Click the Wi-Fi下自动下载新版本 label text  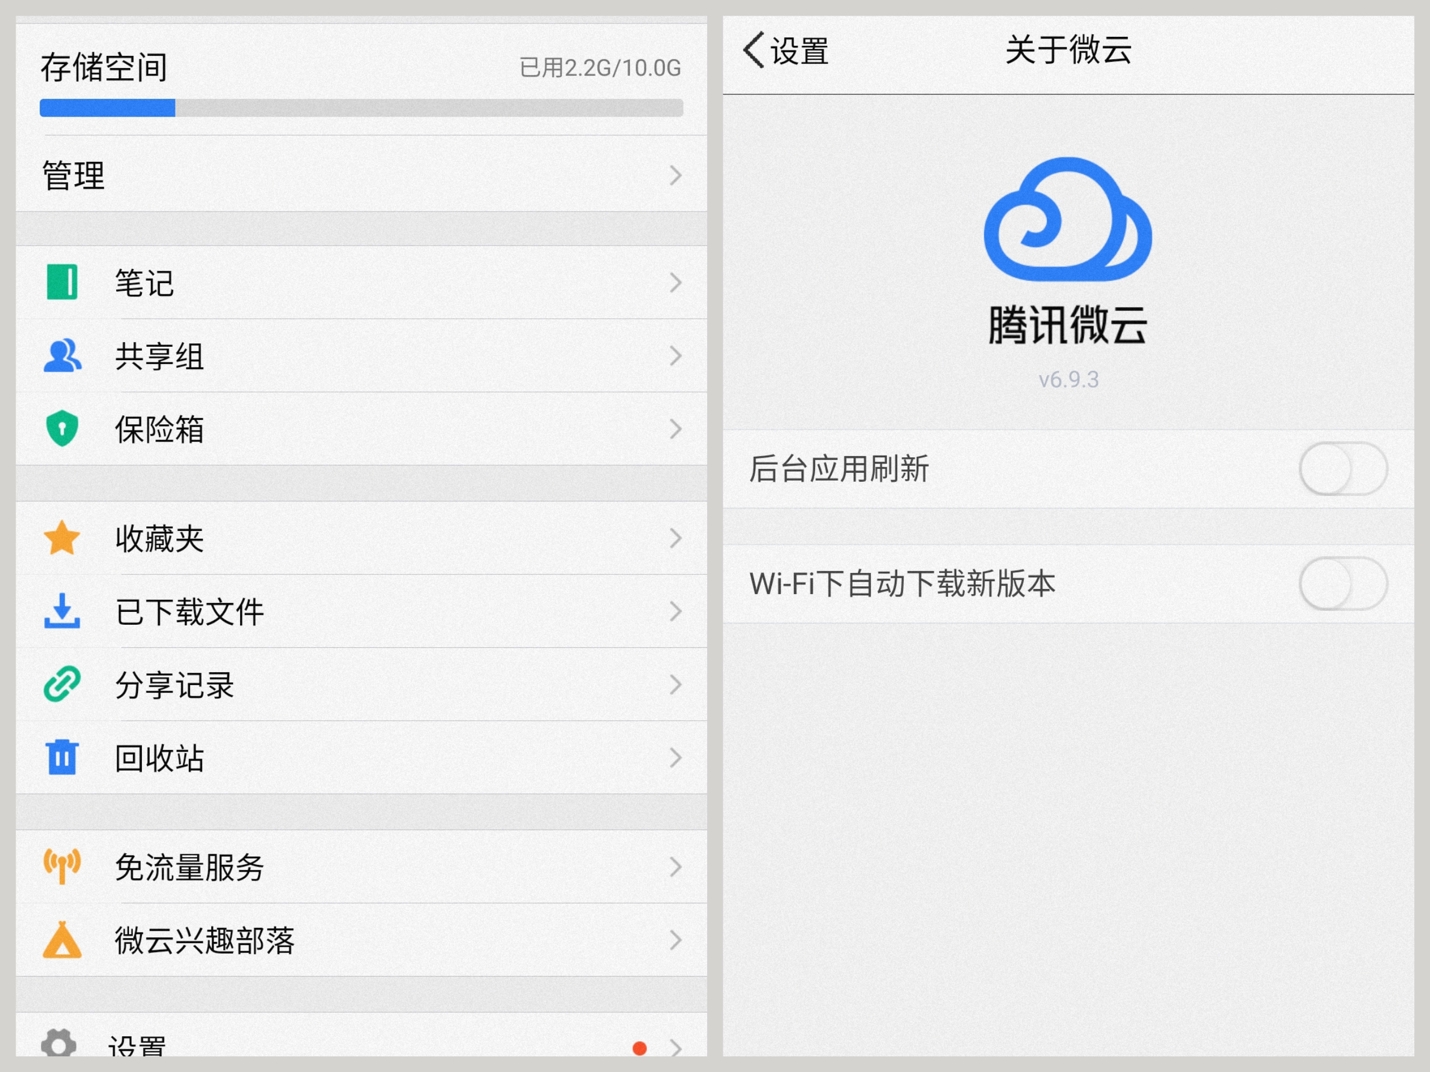click(903, 583)
